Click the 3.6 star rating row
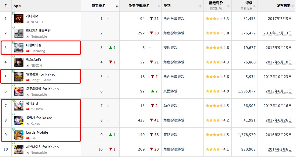The image size is (296, 157). [x=217, y=77]
